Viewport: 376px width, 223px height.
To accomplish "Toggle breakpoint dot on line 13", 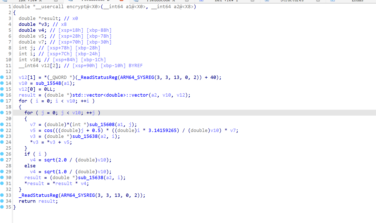I will [2, 77].
